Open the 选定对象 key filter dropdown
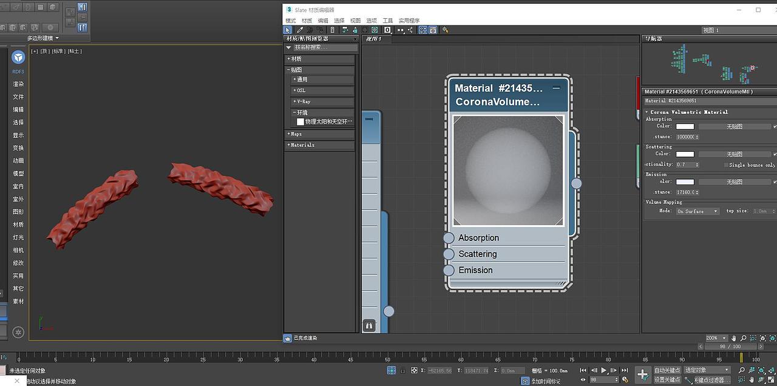The width and height of the screenshot is (777, 386). (707, 370)
